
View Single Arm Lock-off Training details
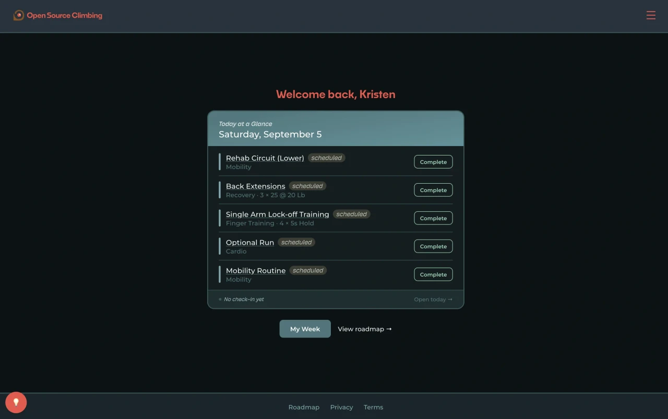(x=277, y=214)
